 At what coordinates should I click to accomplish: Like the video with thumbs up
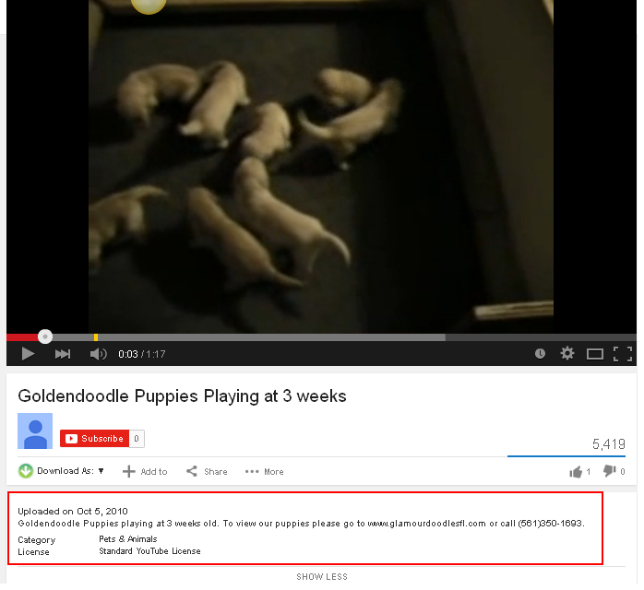pos(579,472)
